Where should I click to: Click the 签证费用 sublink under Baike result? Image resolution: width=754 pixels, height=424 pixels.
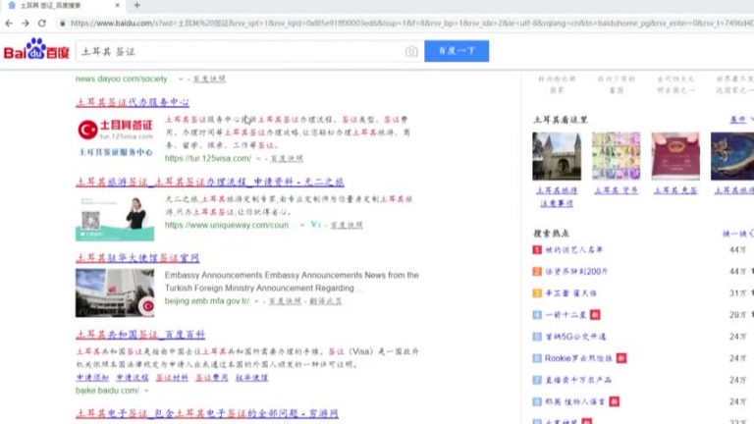coord(212,378)
